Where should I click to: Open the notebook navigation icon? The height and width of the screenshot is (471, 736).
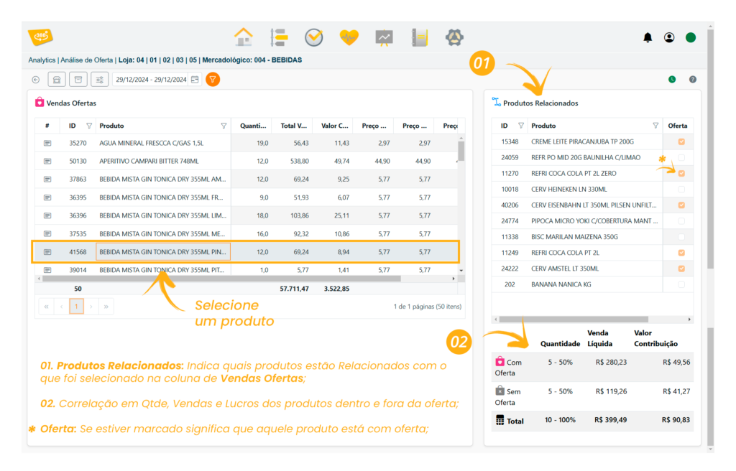pos(420,37)
